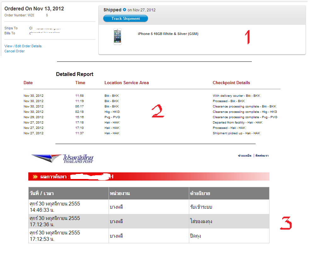
Task: Click the 'on Nov 27, 2012' shipped date
Action: tap(142, 10)
